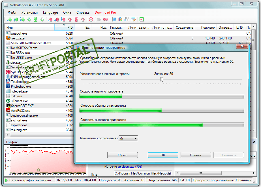The image size is (261, 187).
Task: Click the Download Pro menu item
Action: point(105,12)
